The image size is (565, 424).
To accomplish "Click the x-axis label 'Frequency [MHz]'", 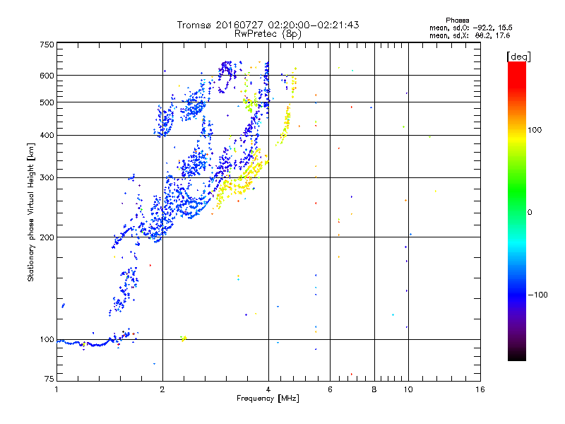I will (268, 399).
